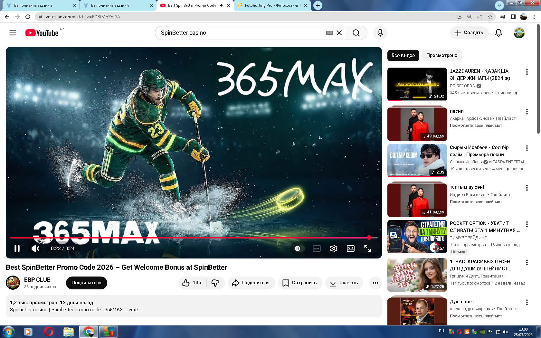Switch to Fotohosting.Pro browser tab

272,5
